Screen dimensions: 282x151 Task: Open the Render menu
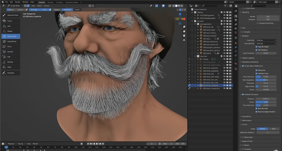17,2
